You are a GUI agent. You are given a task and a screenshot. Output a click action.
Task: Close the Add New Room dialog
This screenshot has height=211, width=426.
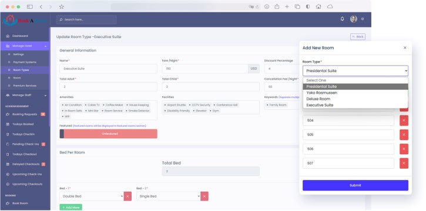click(405, 47)
